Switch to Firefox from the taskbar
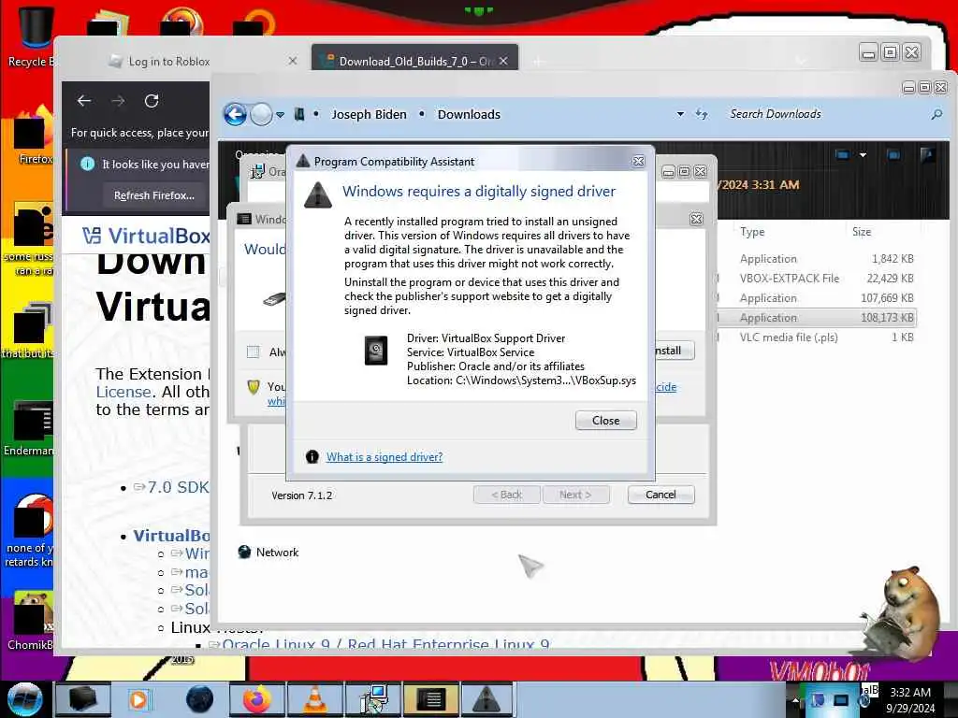958x718 pixels. [x=257, y=699]
